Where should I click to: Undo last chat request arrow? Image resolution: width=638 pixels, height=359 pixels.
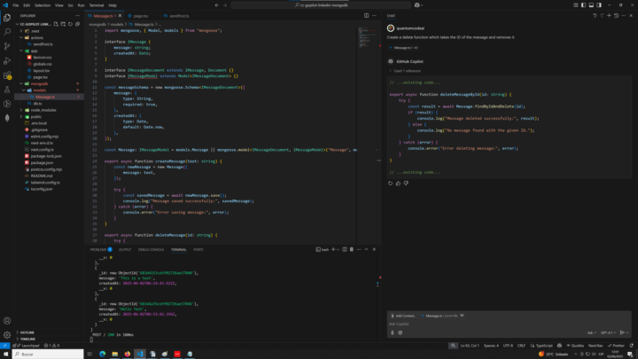pyautogui.click(x=595, y=15)
